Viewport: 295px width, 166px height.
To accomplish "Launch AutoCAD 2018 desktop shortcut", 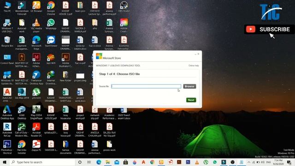I will 7,95.
